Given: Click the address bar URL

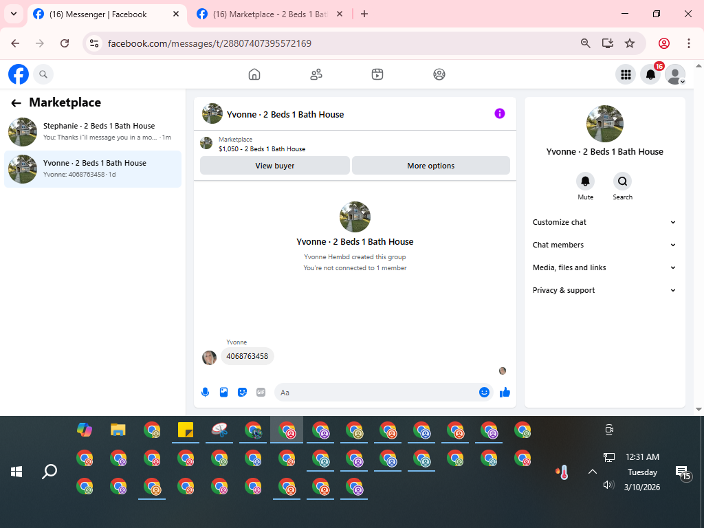Looking at the screenshot, I should [210, 43].
